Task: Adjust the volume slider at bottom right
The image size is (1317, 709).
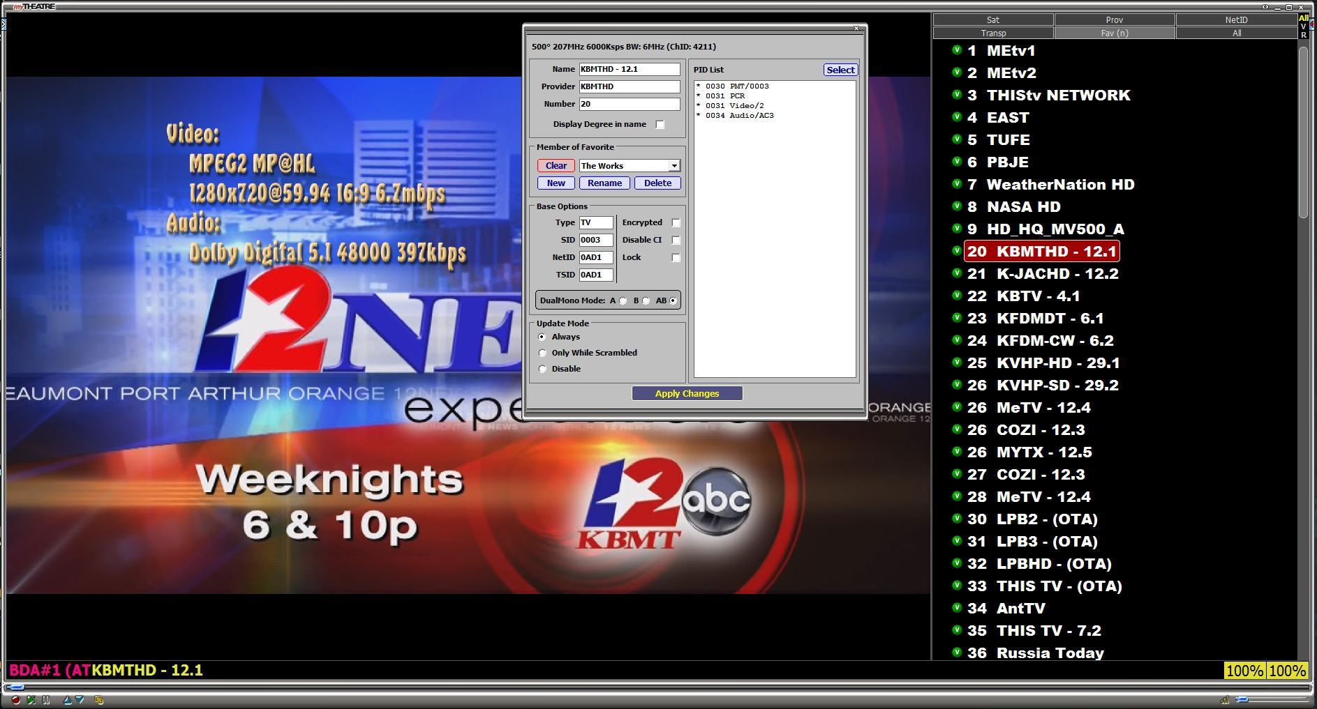Action: coord(1243,699)
